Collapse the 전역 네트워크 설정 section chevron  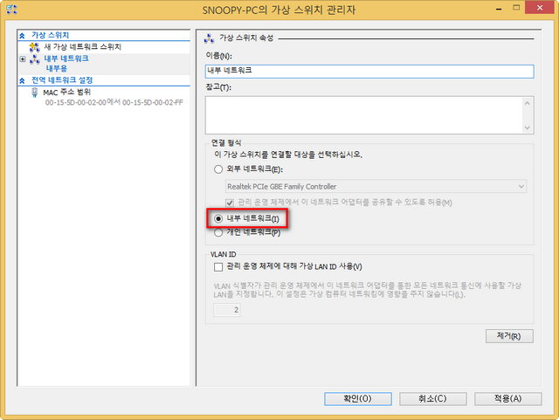click(22, 80)
